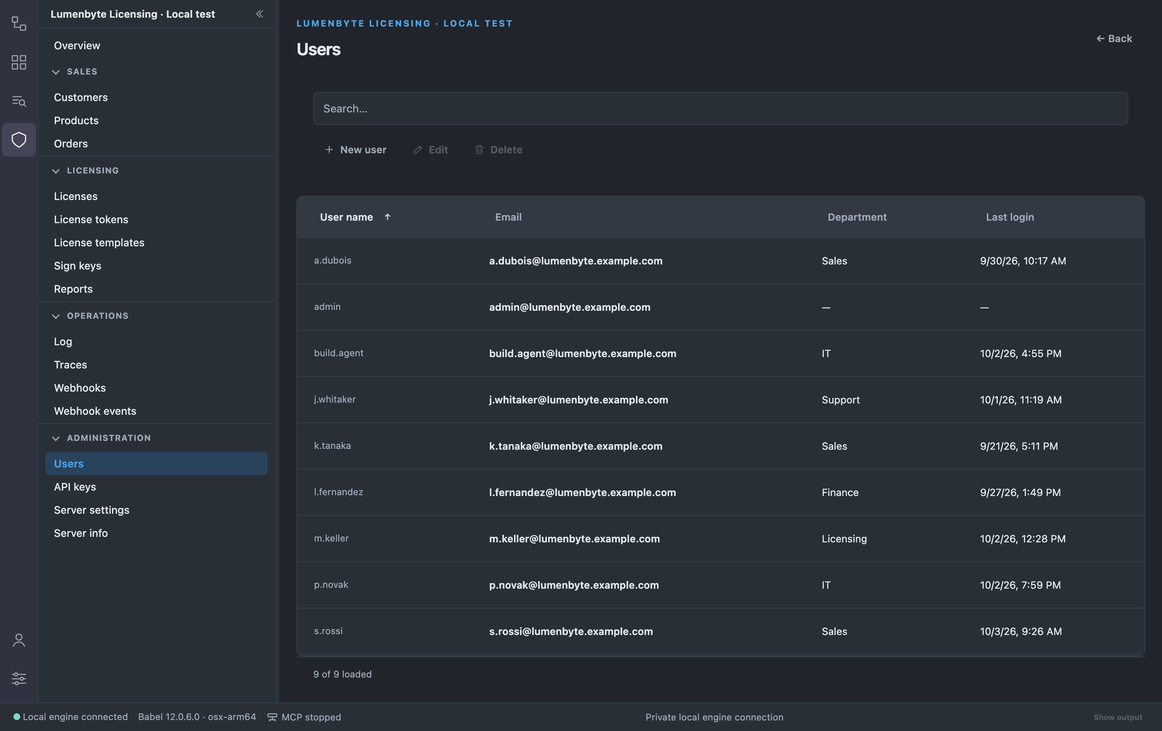Go to Customers page
Viewport: 1162px width, 731px height.
pos(81,97)
